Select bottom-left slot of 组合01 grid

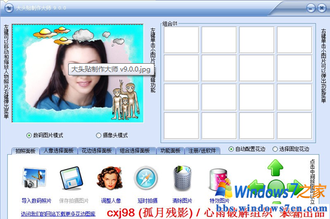click(181, 126)
